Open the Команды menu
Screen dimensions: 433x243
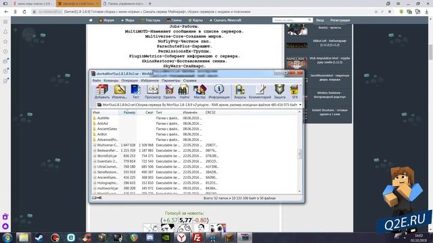(111, 80)
